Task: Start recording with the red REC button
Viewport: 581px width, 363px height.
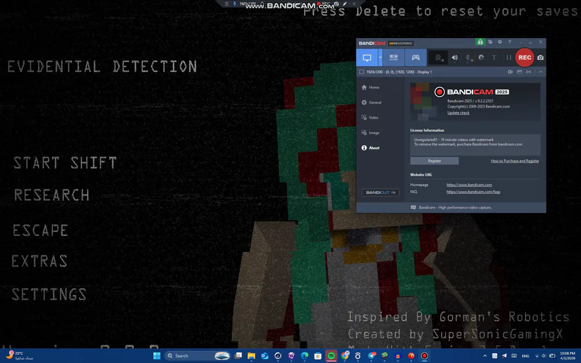Action: (524, 57)
